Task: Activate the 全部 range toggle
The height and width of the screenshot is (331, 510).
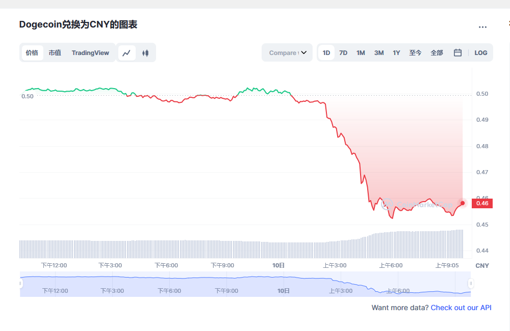Action: coord(437,52)
